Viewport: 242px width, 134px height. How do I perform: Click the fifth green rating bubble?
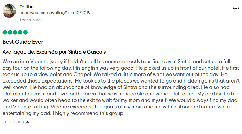click(25, 32)
